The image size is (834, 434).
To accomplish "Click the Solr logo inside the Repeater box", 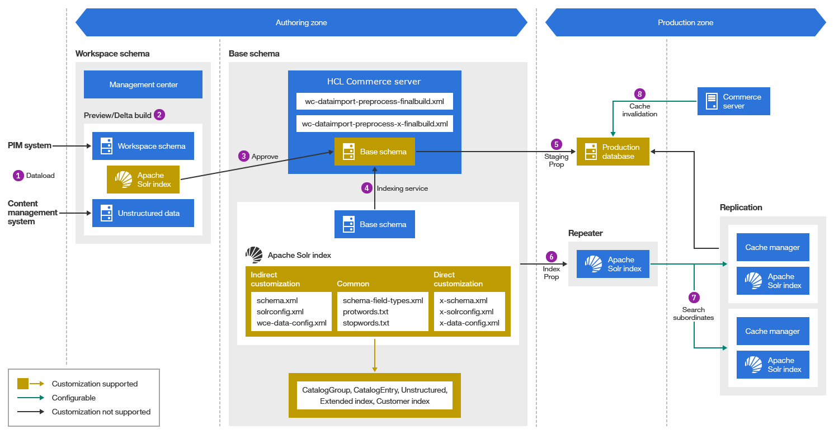I will pyautogui.click(x=594, y=264).
